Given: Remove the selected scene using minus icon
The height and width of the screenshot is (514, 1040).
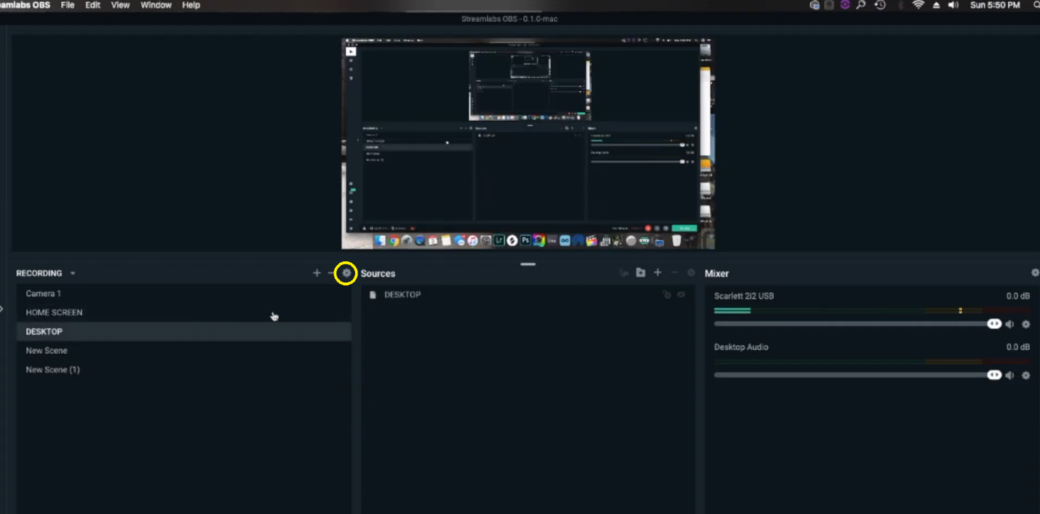Looking at the screenshot, I should [x=331, y=273].
